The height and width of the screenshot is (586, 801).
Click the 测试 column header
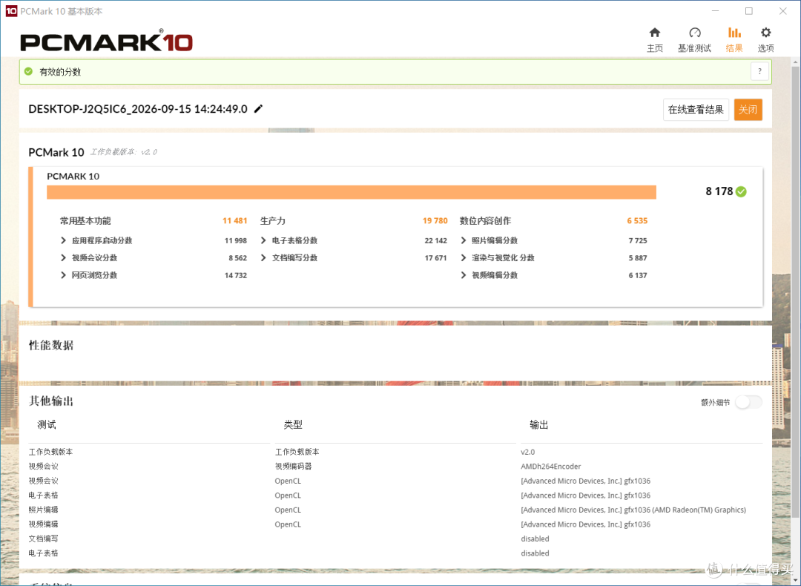[47, 424]
